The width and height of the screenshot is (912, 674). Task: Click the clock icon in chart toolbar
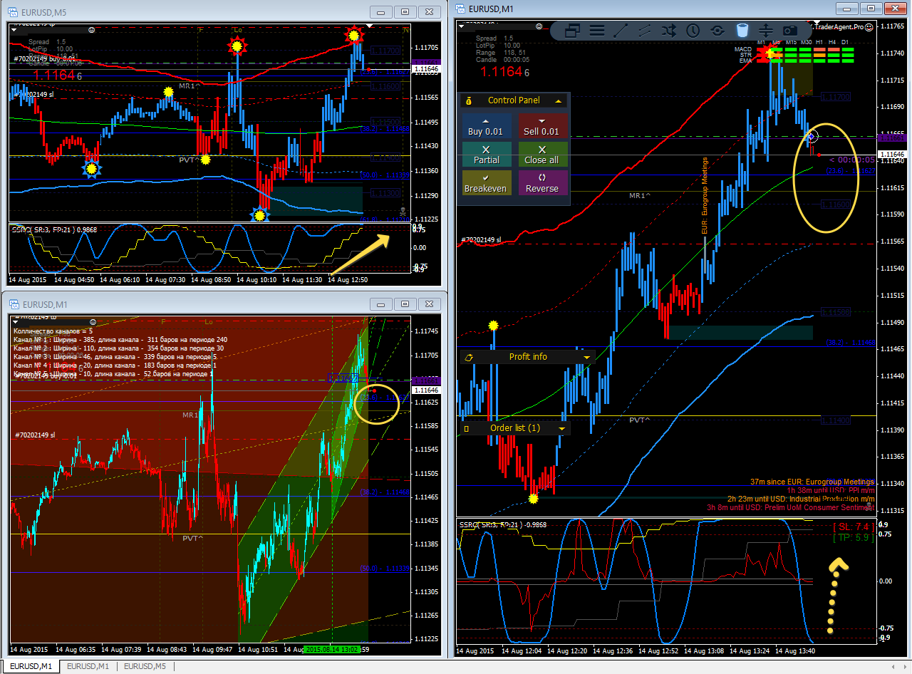(693, 31)
